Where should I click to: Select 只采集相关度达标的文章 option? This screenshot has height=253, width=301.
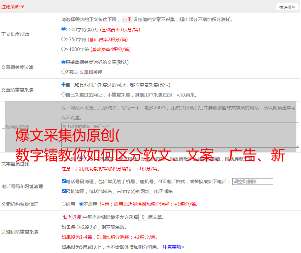(x=64, y=62)
